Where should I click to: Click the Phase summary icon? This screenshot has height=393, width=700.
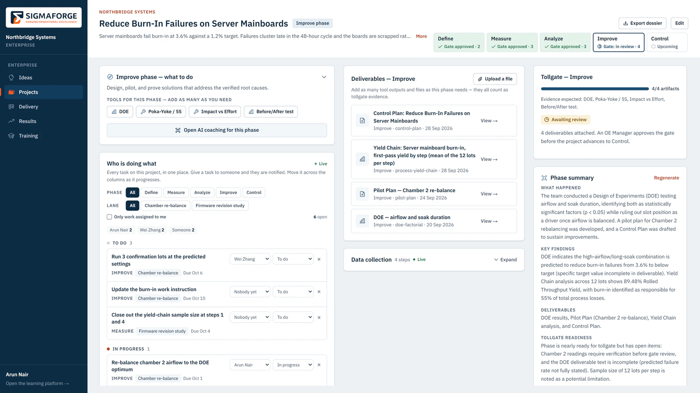click(544, 178)
